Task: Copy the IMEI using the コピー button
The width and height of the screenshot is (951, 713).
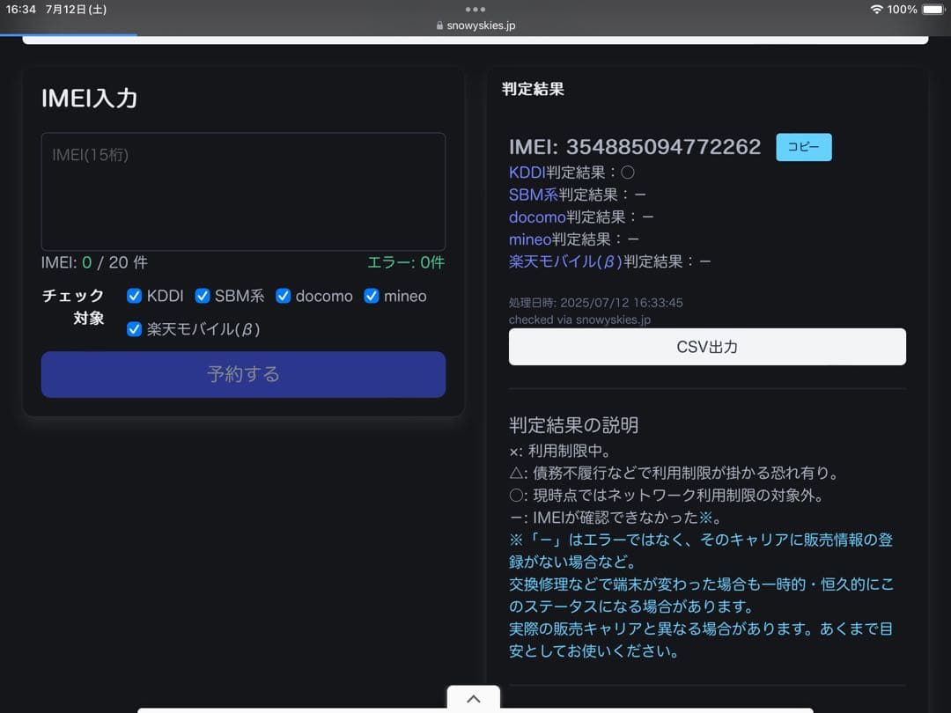Action: (x=802, y=147)
